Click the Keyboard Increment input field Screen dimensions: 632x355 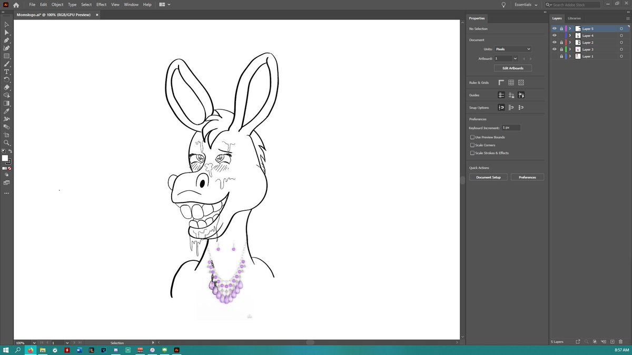pos(511,128)
